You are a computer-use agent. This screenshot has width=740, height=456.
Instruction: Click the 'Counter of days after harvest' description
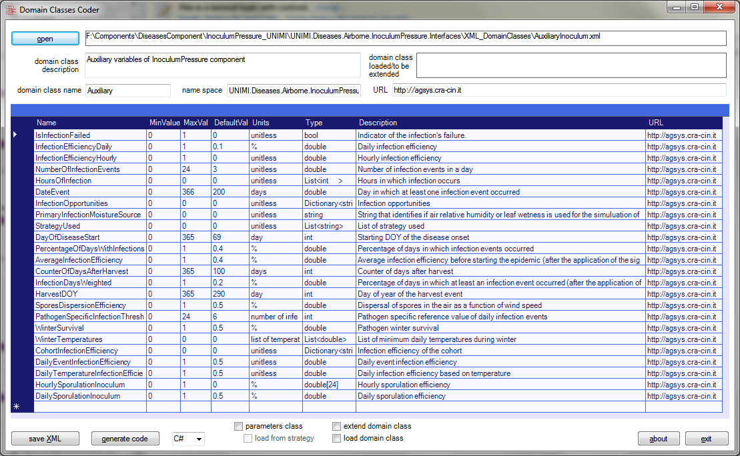500,271
